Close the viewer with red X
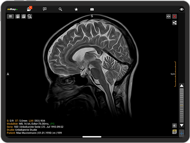 click(175, 16)
